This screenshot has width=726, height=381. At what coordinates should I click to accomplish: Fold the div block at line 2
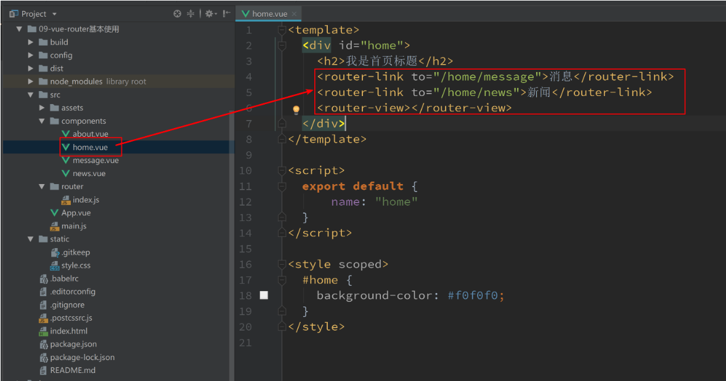point(282,46)
